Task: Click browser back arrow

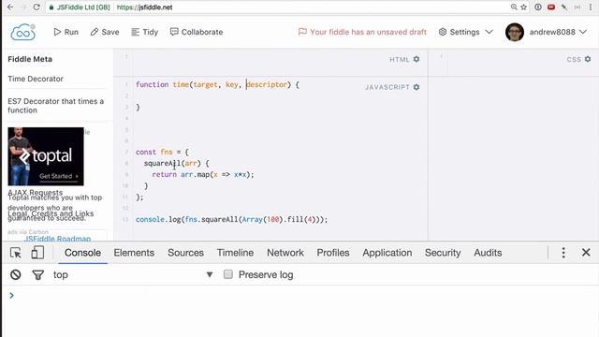Action: pyautogui.click(x=10, y=7)
